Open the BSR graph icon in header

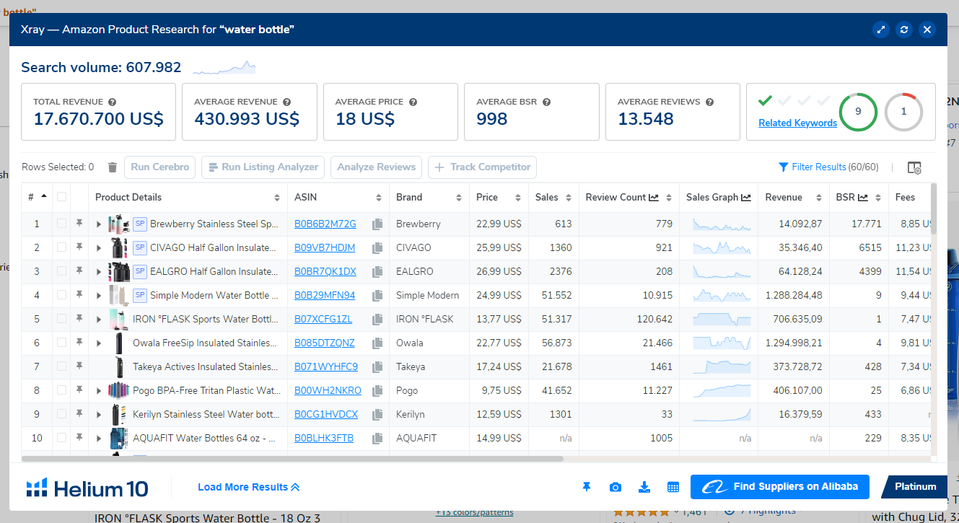(x=862, y=198)
